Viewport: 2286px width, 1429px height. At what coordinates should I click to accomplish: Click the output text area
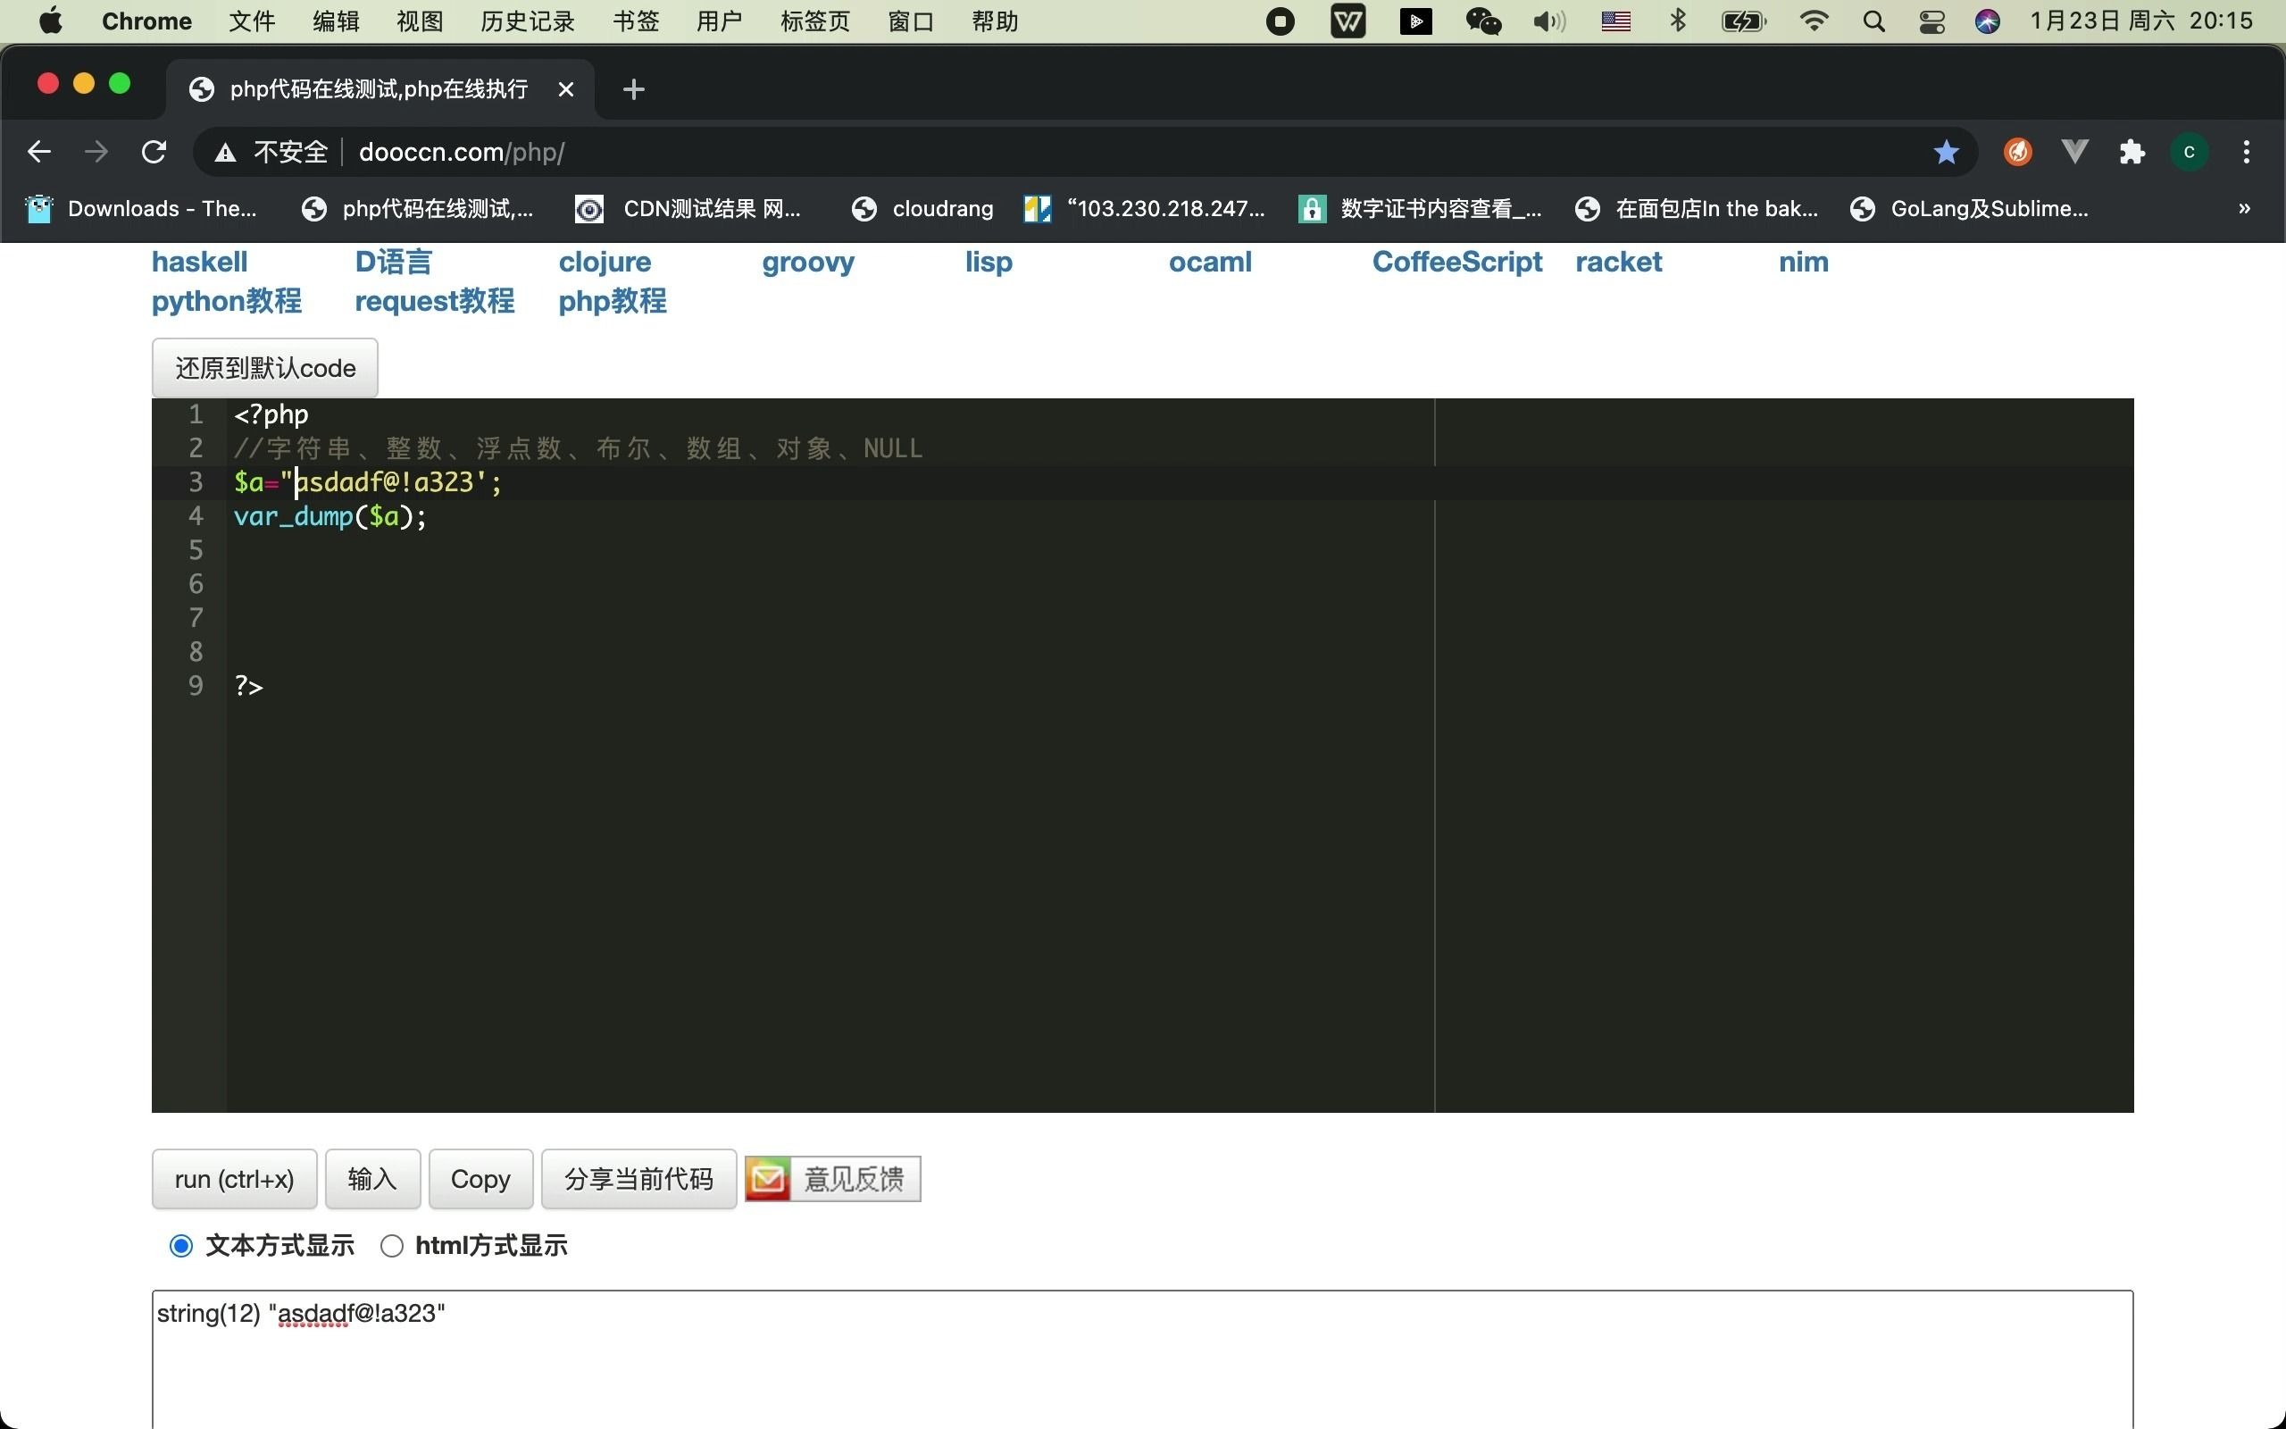click(1142, 1359)
